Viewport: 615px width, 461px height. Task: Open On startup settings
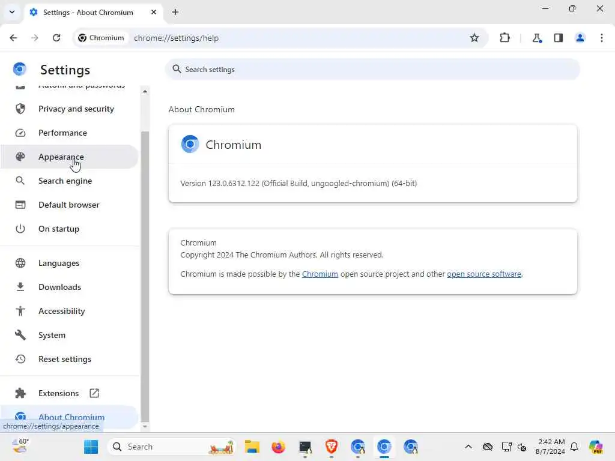69,229
